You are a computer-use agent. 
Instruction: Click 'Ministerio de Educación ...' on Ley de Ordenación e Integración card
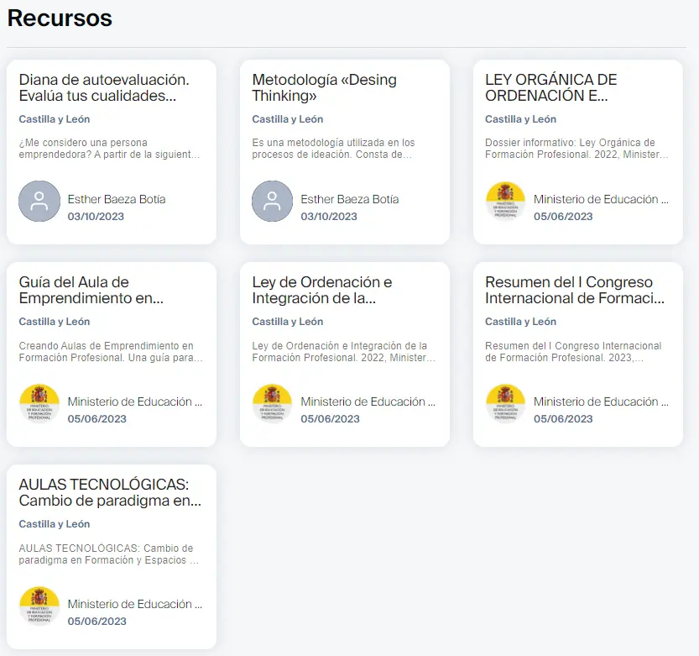coord(368,401)
